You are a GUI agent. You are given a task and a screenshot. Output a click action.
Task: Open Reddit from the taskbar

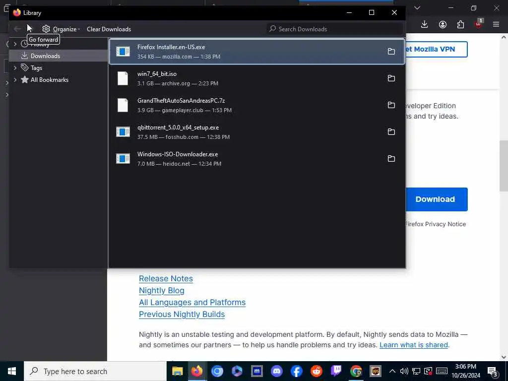click(x=316, y=371)
